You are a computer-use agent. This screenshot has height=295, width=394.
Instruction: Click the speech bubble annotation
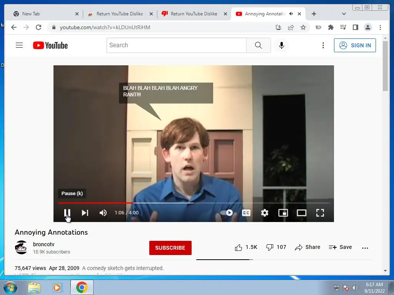click(x=166, y=93)
